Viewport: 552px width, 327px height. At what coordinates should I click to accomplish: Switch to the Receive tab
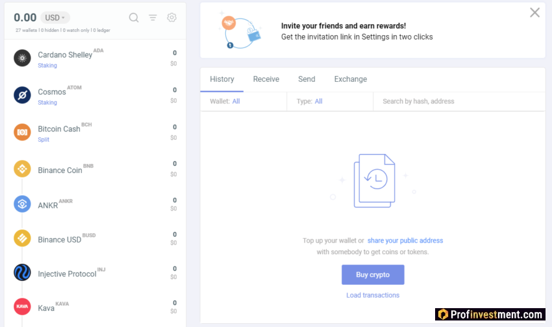266,79
